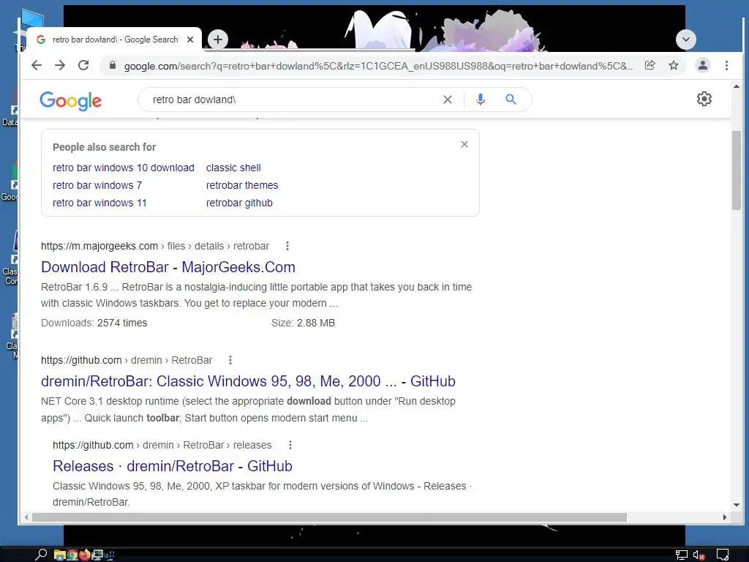This screenshot has width=749, height=562.
Task: Share this page from address bar
Action: click(650, 65)
